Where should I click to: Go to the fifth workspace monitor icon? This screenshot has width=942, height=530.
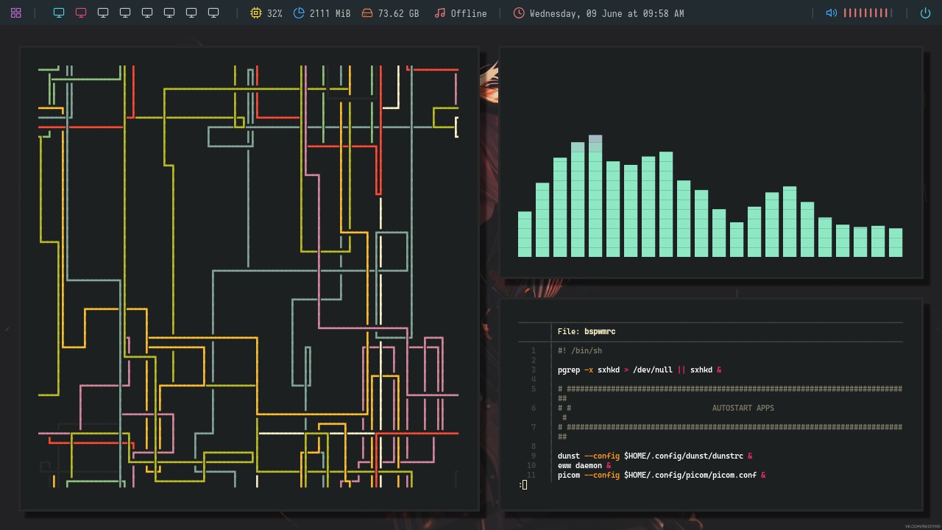(x=147, y=13)
